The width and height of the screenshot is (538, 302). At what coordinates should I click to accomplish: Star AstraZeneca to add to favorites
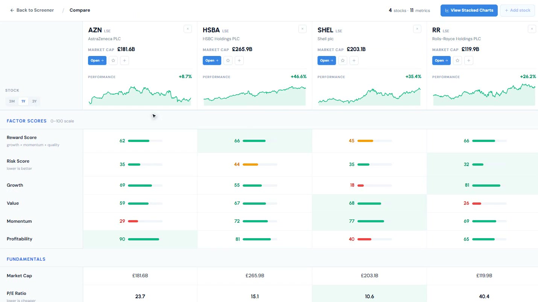pos(113,60)
